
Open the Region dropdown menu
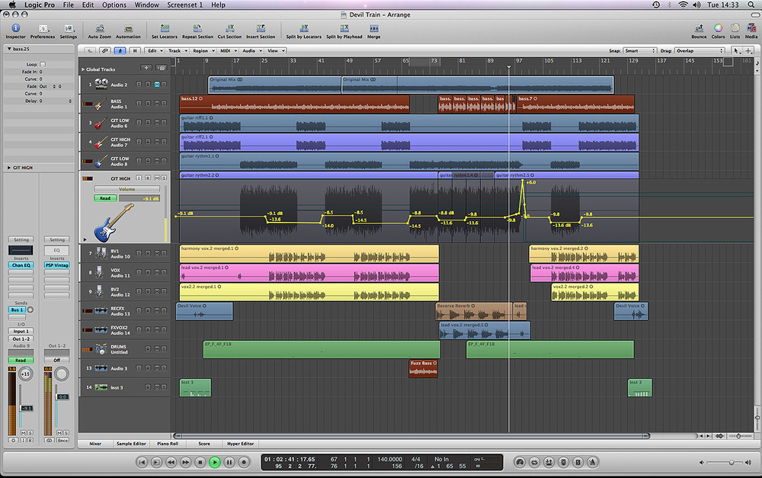tap(202, 50)
